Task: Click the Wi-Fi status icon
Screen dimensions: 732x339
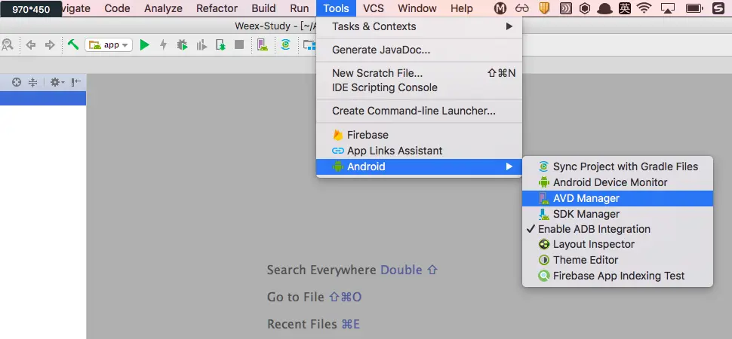Action: (644, 8)
